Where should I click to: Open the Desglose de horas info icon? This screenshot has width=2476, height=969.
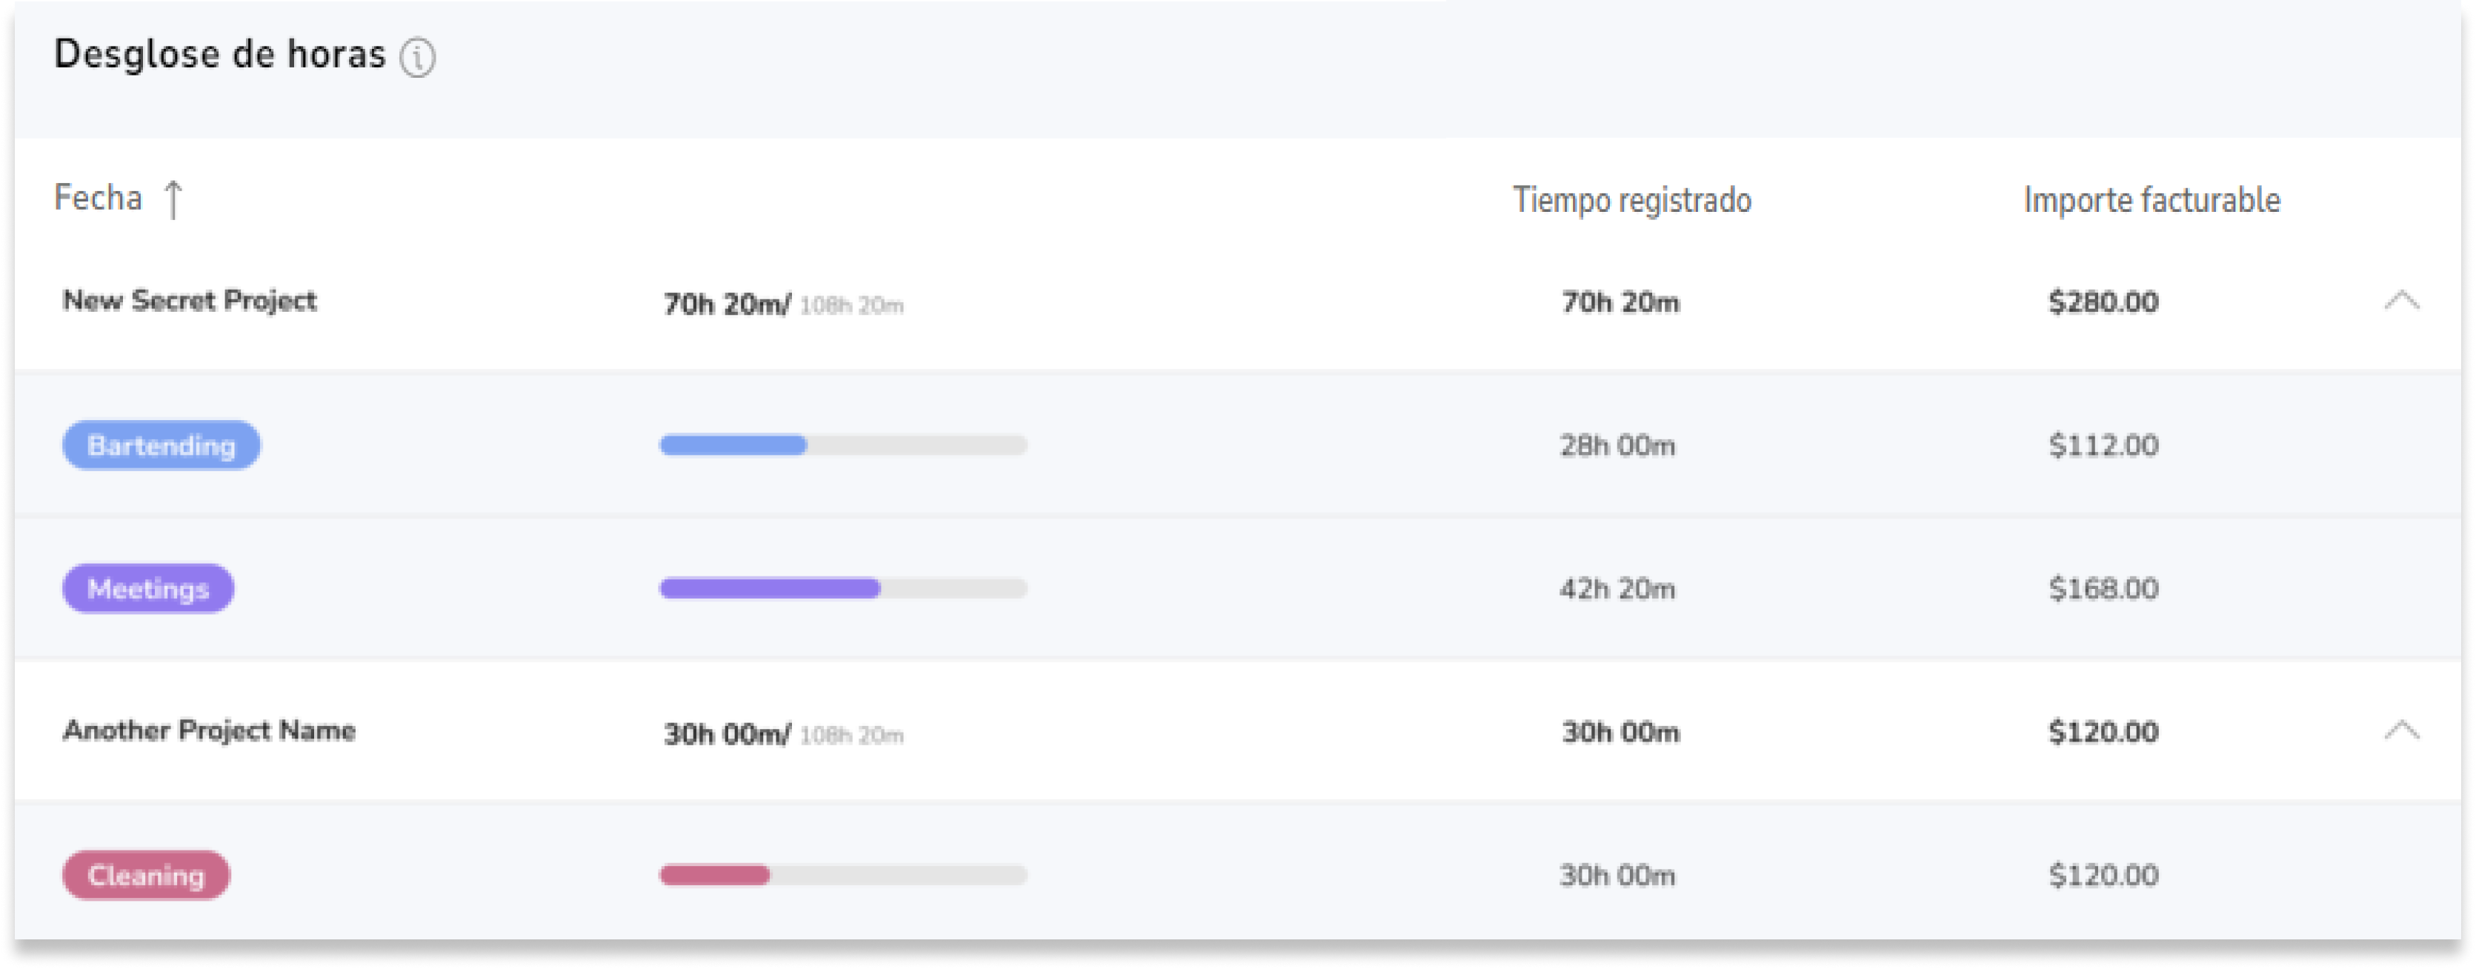(x=417, y=58)
